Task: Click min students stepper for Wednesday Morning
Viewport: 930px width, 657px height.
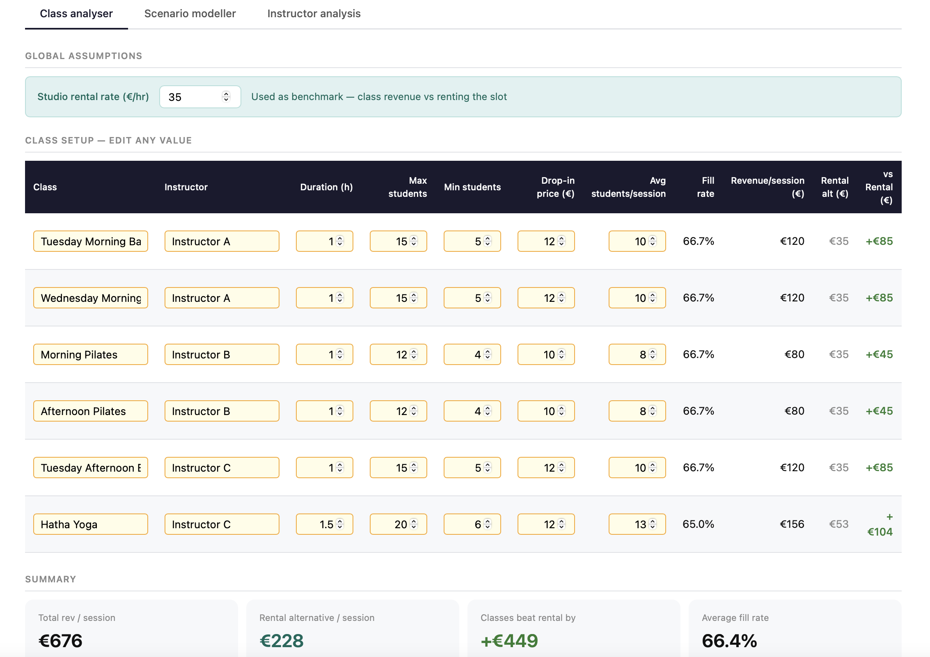Action: [x=488, y=298]
